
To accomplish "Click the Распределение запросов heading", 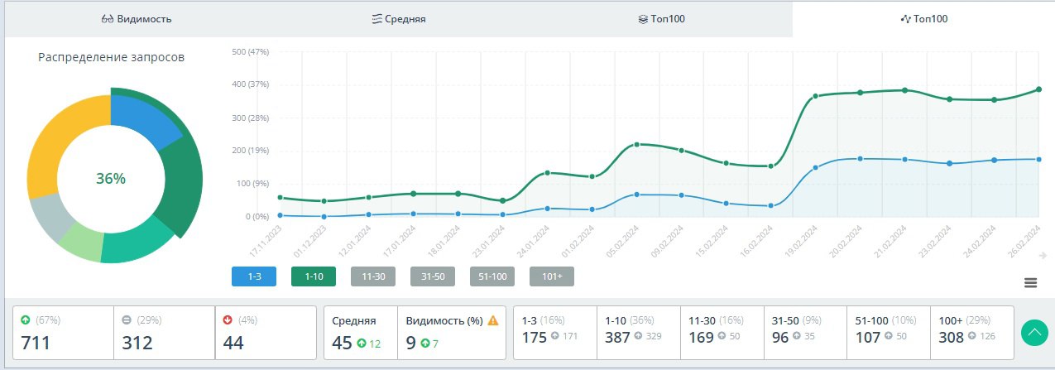I will pyautogui.click(x=111, y=57).
